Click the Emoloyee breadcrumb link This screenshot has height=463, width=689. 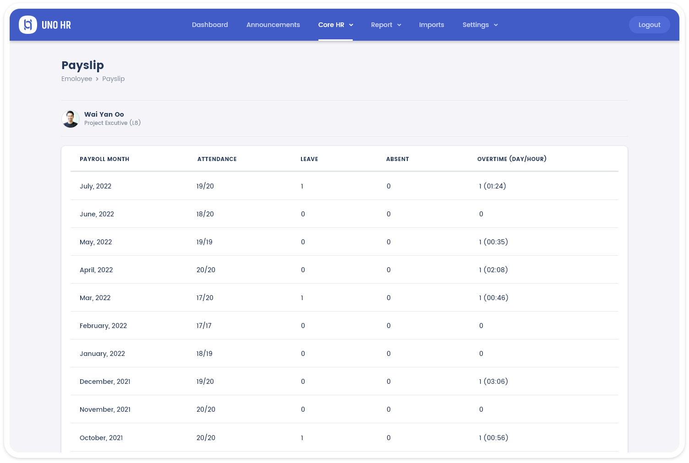[77, 79]
